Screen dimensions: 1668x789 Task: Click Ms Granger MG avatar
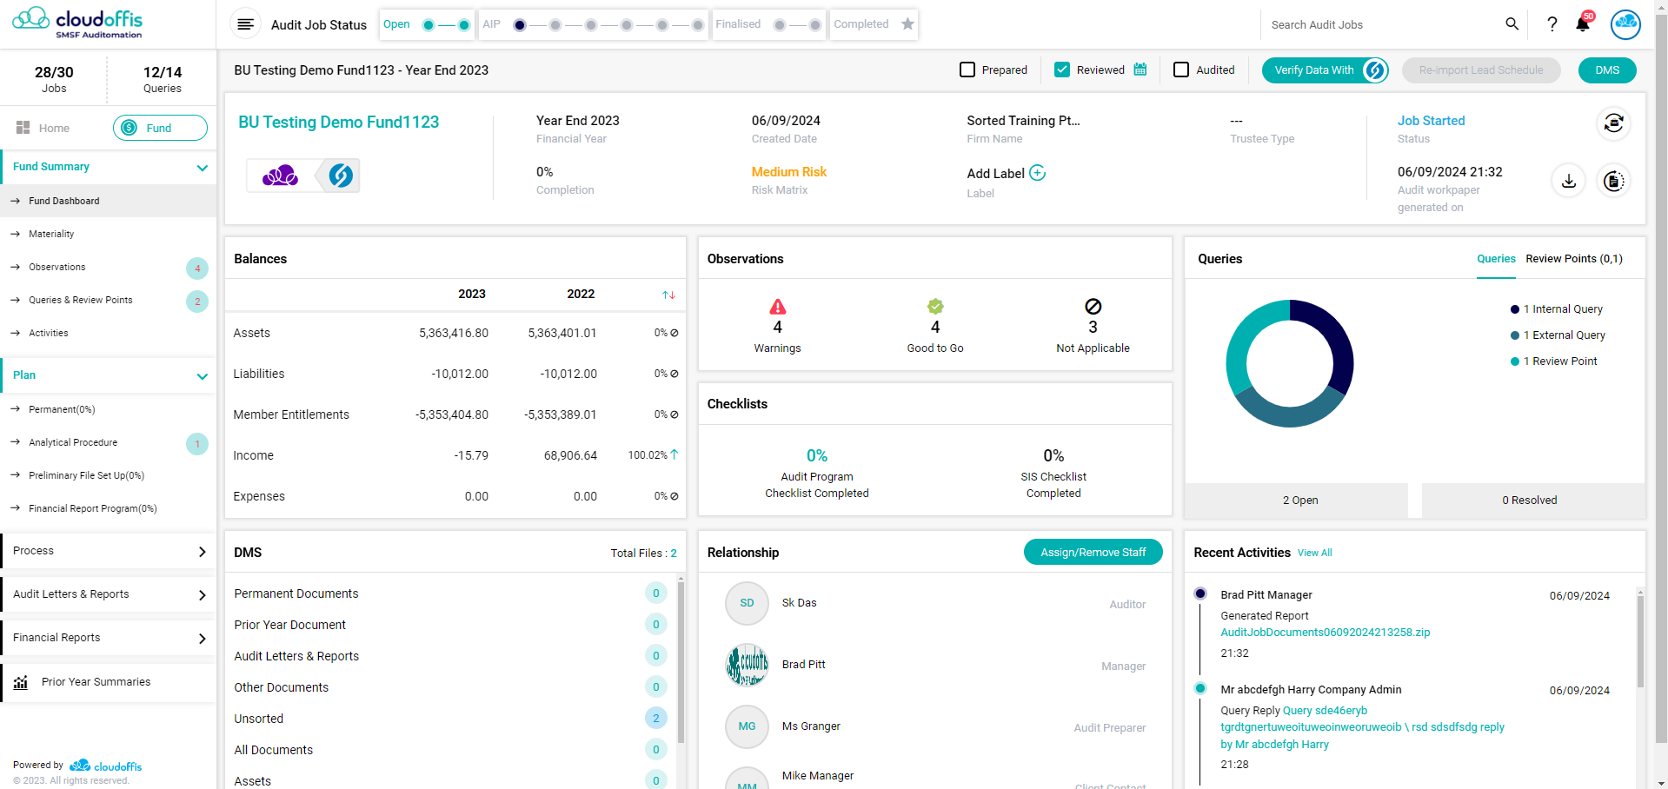[747, 726]
